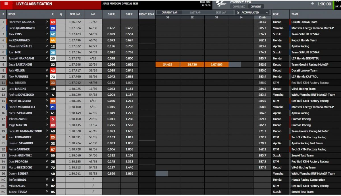Select rider Darryn BINDER

click(18, 174)
